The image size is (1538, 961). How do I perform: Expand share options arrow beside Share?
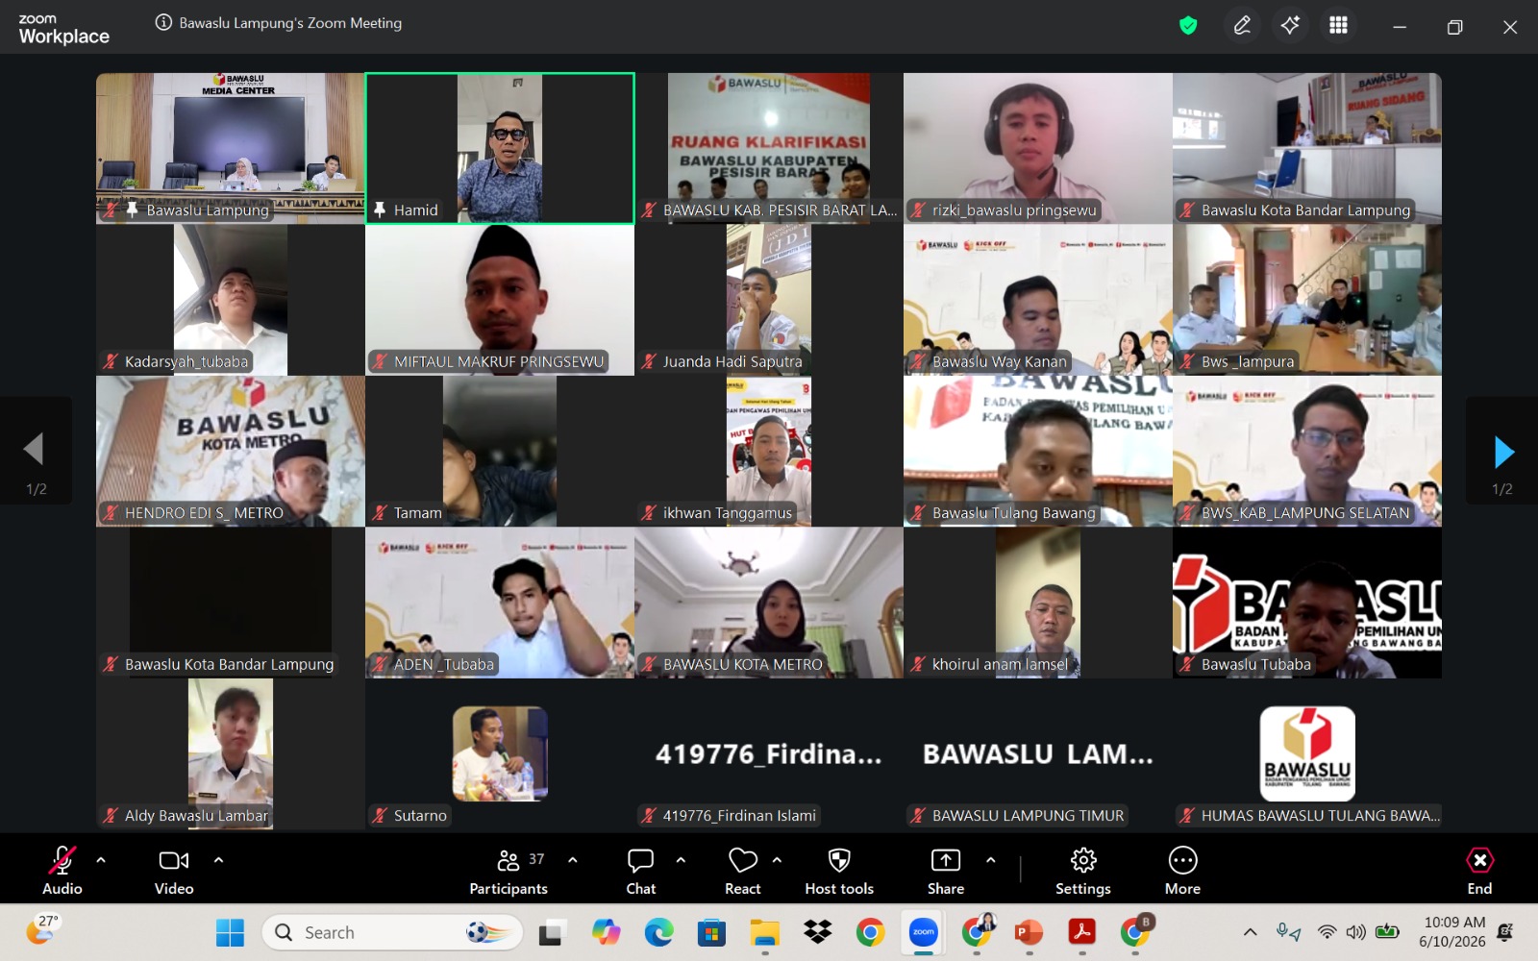tap(990, 860)
